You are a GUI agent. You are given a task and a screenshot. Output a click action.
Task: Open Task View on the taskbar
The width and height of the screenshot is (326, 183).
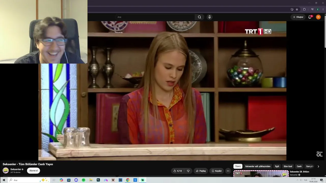pos(54,180)
